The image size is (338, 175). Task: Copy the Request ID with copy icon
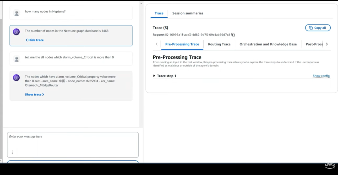click(x=233, y=35)
